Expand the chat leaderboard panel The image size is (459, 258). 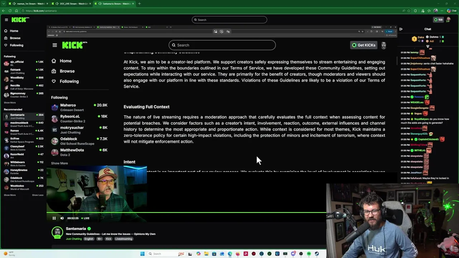point(427,46)
